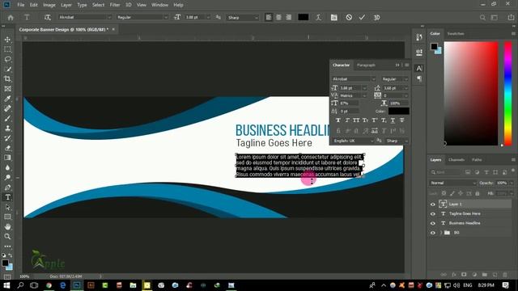The height and width of the screenshot is (291, 518).
Task: Select the Eyedropper tool
Action: pos(7,99)
